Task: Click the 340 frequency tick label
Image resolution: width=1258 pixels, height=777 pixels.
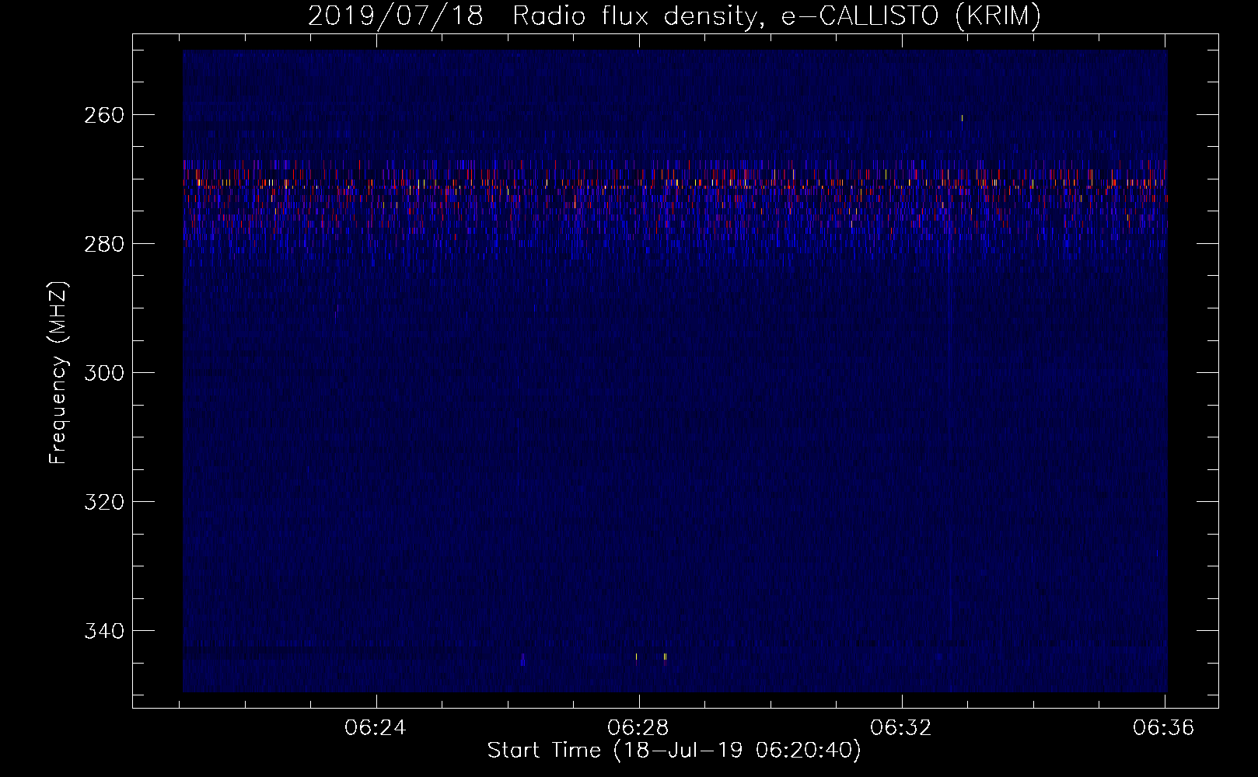Action: [103, 631]
